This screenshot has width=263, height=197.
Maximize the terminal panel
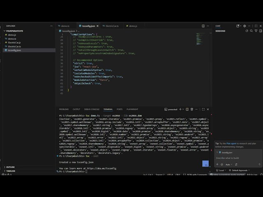point(203,109)
